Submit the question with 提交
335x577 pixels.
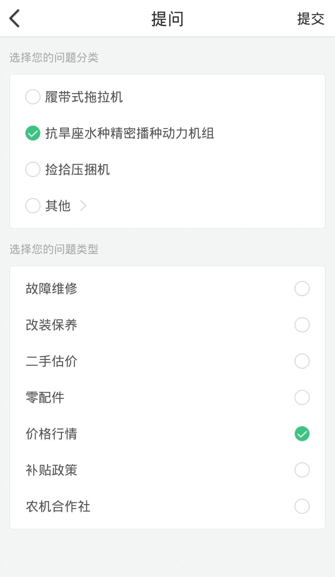tap(310, 19)
